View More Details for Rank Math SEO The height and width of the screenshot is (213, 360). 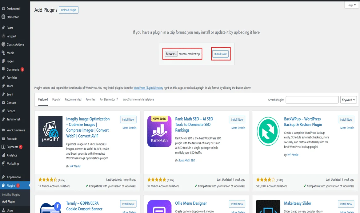(x=238, y=128)
